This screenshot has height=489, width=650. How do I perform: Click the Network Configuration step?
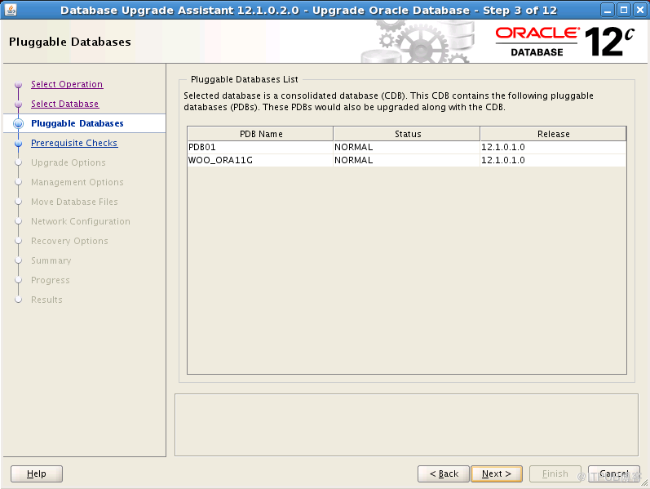click(x=81, y=221)
